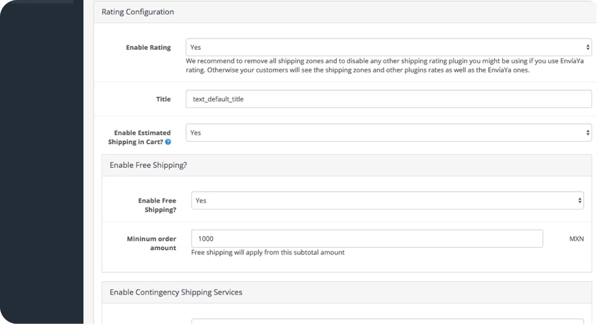This screenshot has width=603, height=324.
Task: Click the free shipping subtotal hint text
Action: click(268, 252)
